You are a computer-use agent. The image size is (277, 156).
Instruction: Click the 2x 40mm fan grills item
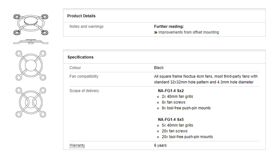[177, 96]
